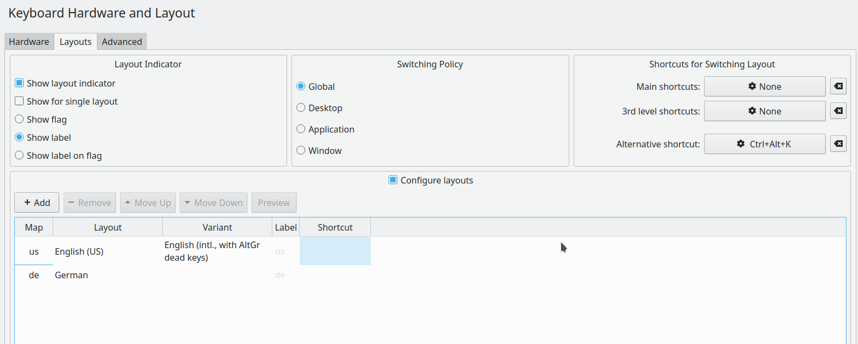Toggle Show layout indicator checkbox
The width and height of the screenshot is (858, 344).
(x=19, y=83)
